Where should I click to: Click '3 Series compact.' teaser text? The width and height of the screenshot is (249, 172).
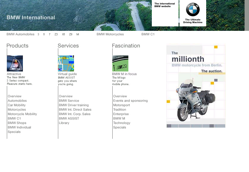point(18,81)
